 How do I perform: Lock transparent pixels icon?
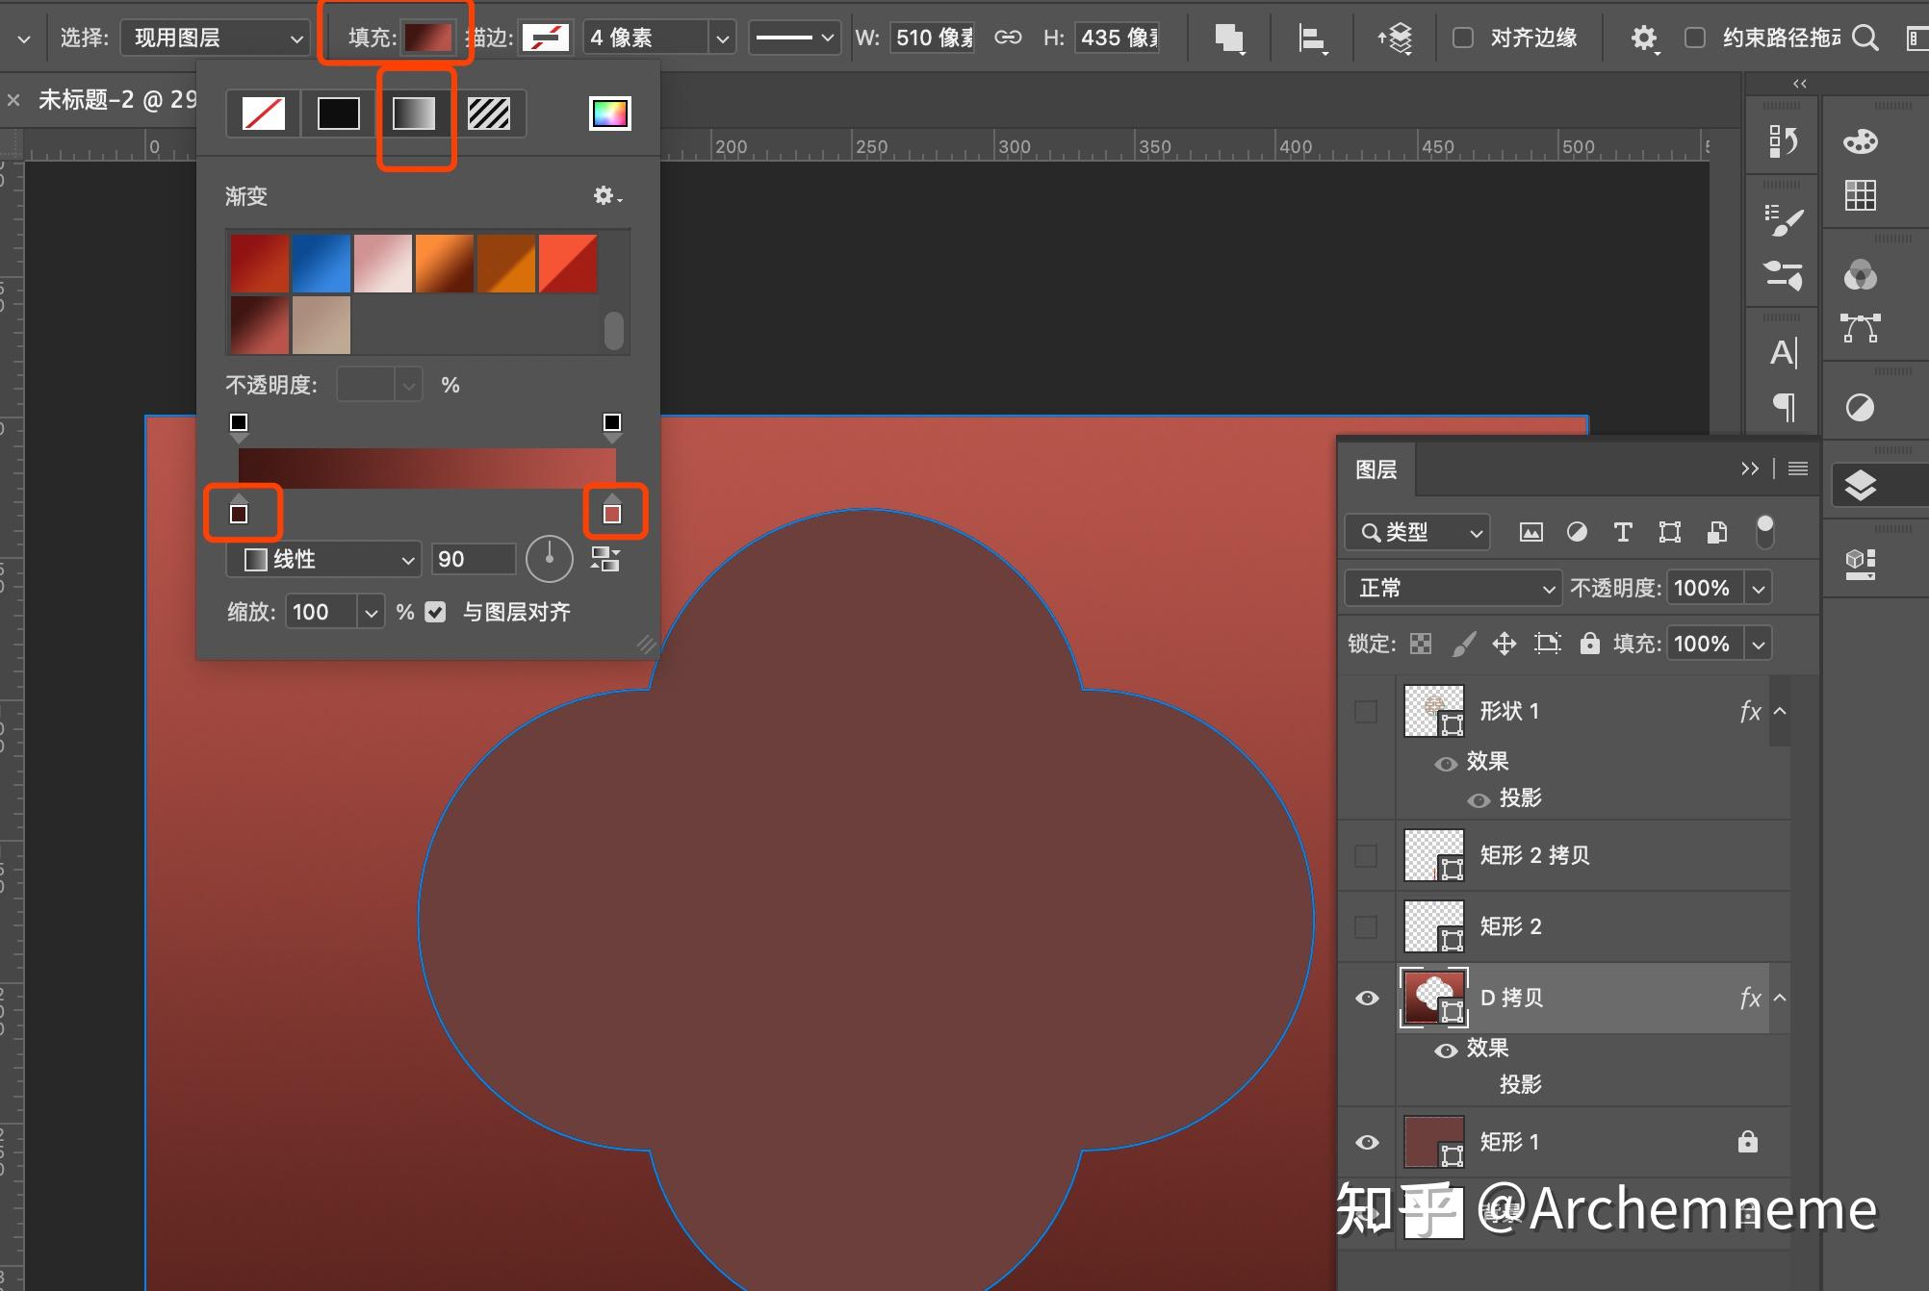(x=1421, y=644)
